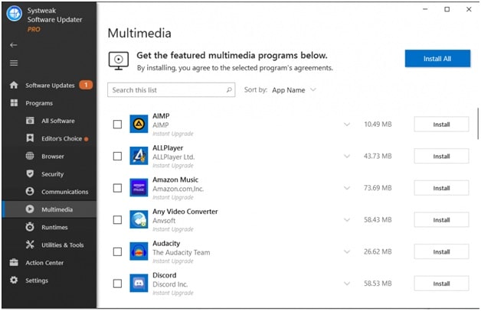Click the Any Video Converter app icon
Screen dimensions: 481x311
tap(139, 219)
